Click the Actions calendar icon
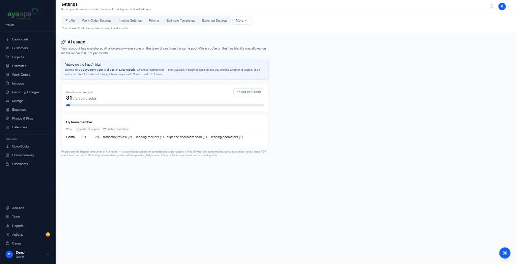The image size is (516, 264). coord(7,235)
